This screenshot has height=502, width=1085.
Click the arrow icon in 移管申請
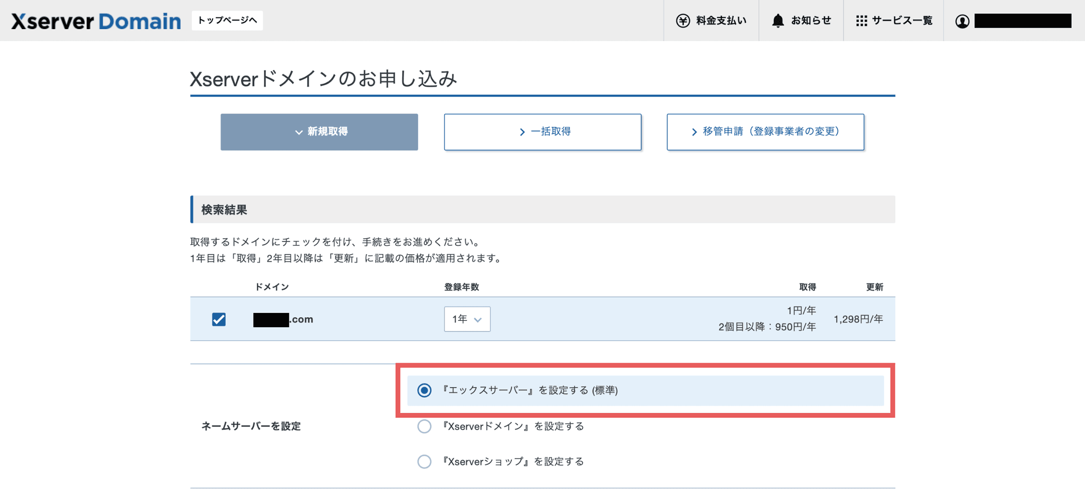694,132
